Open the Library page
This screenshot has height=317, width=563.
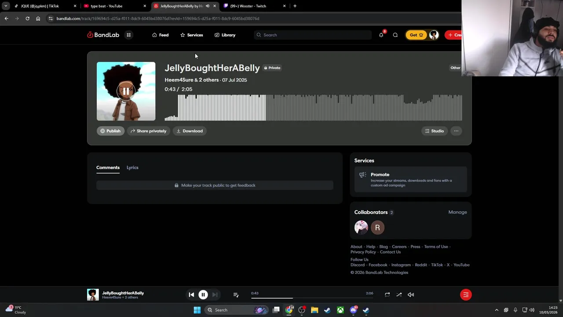(x=225, y=35)
